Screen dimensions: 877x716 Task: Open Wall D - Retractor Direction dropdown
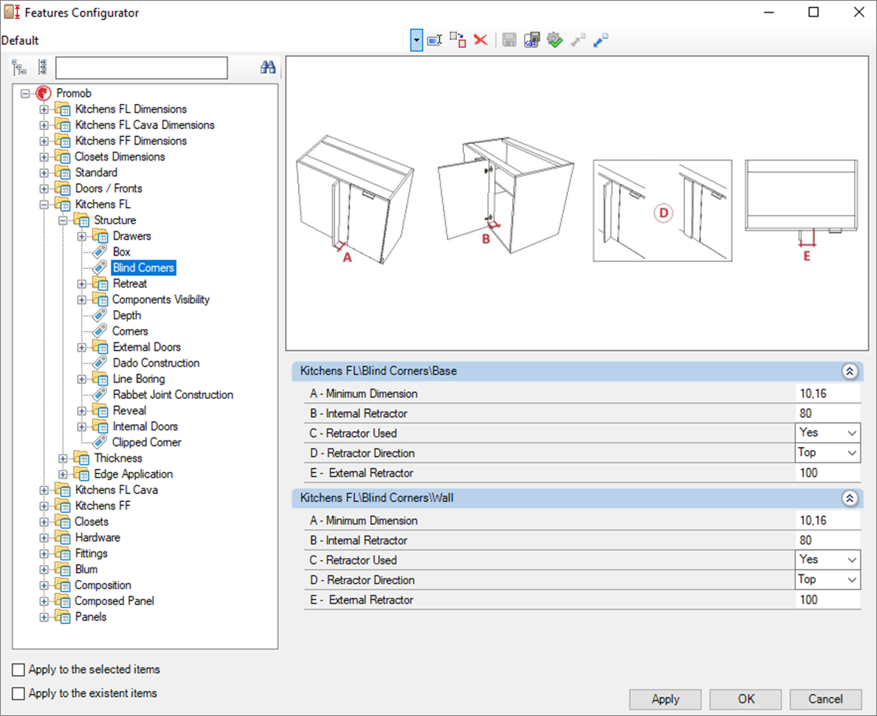click(852, 580)
